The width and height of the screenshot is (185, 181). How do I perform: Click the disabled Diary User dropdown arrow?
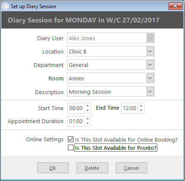(x=150, y=38)
